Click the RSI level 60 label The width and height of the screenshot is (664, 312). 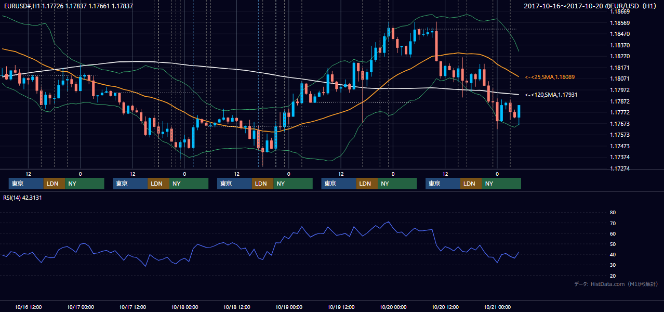point(613,233)
